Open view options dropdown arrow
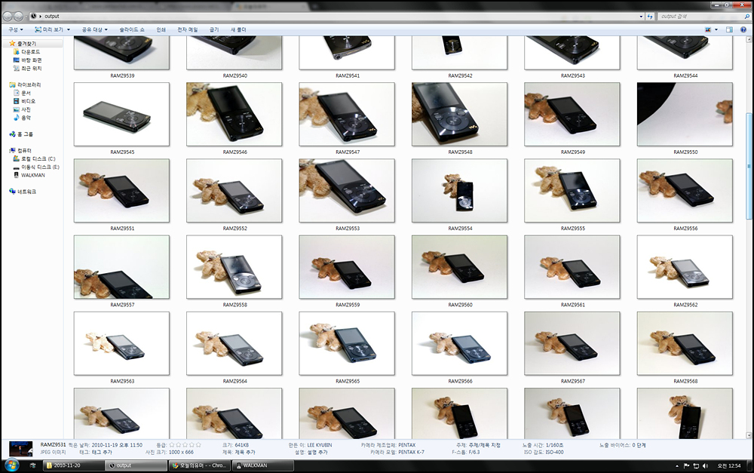 coord(716,29)
